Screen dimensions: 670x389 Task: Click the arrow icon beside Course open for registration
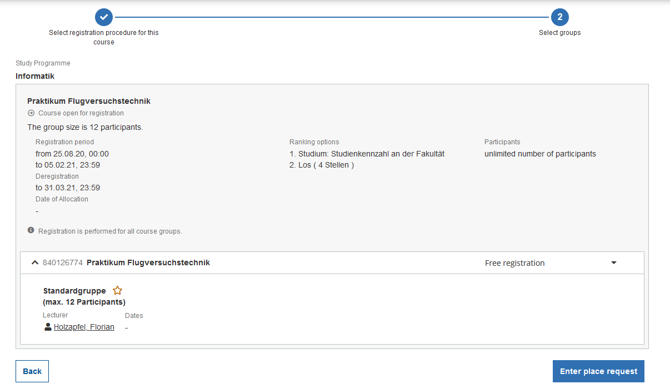coord(31,113)
